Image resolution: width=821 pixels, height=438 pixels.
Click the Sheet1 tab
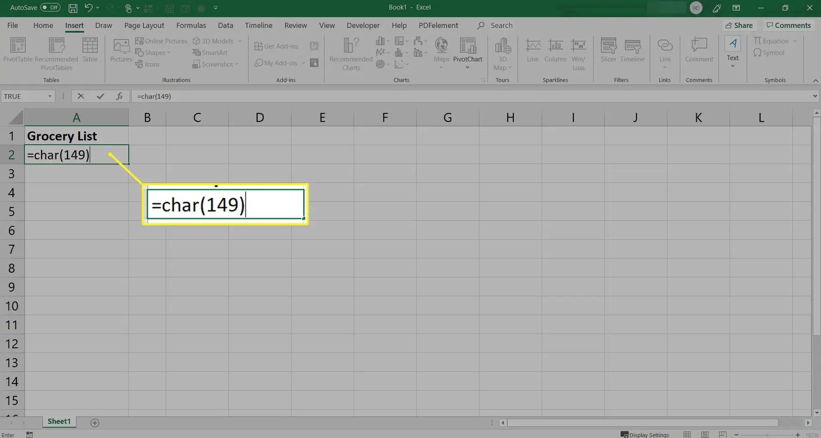click(x=59, y=422)
